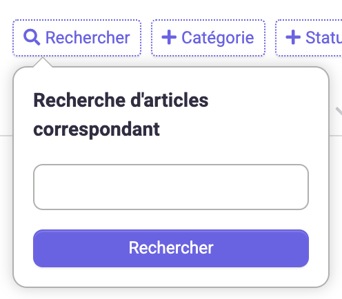
Task: Click the Recherche d'articles correspondant heading
Action: (121, 114)
